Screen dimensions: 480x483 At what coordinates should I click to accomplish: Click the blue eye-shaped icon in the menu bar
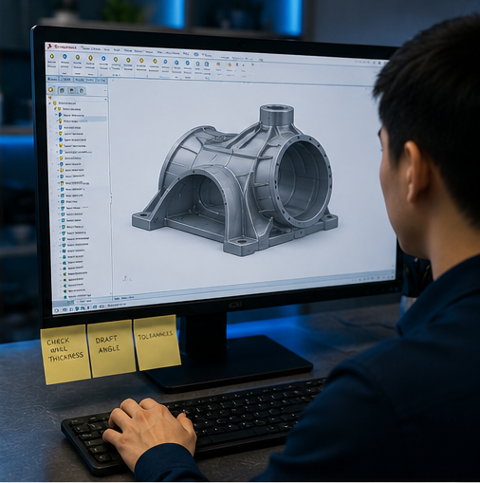tap(196, 54)
